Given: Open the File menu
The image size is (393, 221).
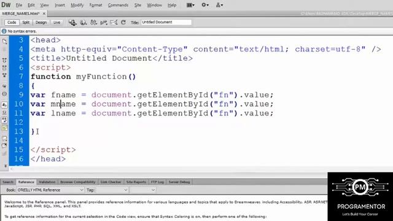Looking at the screenshot, I should (19, 5).
